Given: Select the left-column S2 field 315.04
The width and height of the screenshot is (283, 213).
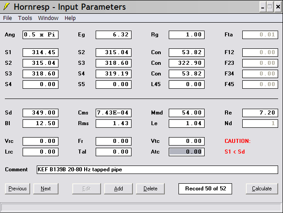Looking at the screenshot, I should 40,63.
